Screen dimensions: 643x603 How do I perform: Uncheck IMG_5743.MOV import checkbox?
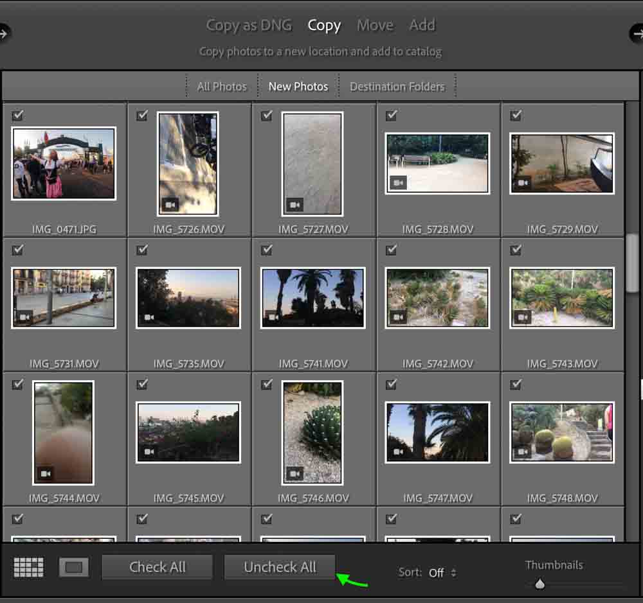coord(516,249)
